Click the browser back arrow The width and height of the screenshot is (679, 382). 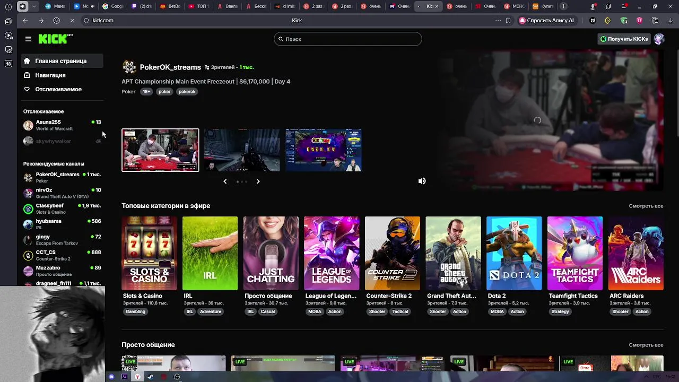pos(25,20)
